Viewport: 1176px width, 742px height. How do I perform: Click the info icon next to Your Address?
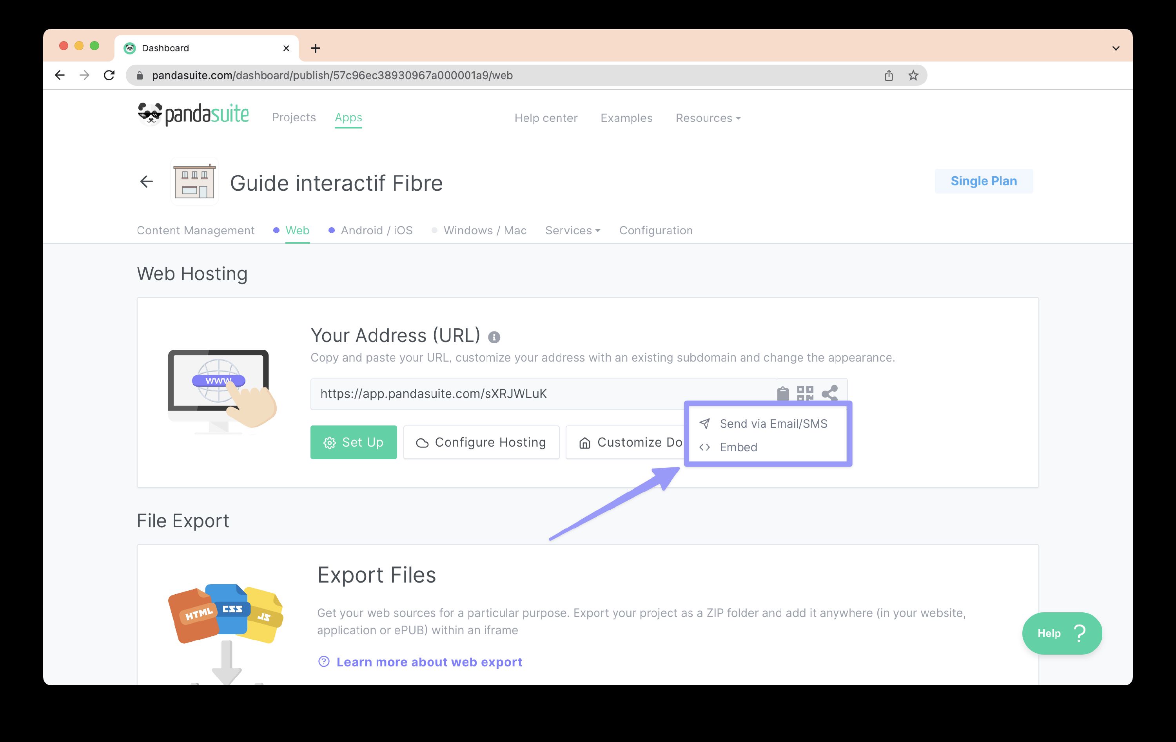click(494, 337)
